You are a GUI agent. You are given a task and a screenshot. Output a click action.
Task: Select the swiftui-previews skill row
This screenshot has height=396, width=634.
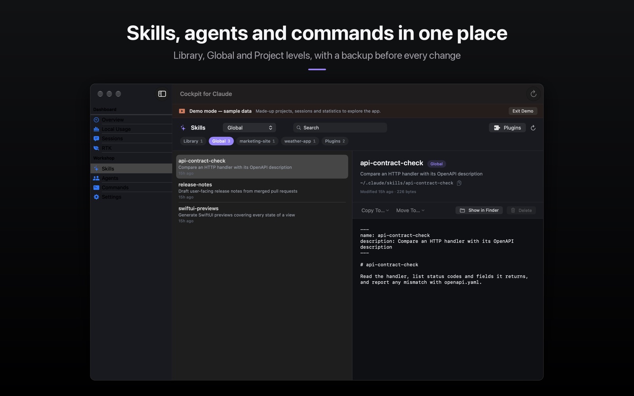[262, 214]
